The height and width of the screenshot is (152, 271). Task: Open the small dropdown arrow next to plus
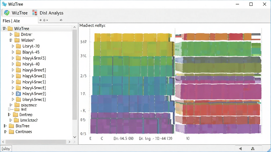[x=47, y=20]
